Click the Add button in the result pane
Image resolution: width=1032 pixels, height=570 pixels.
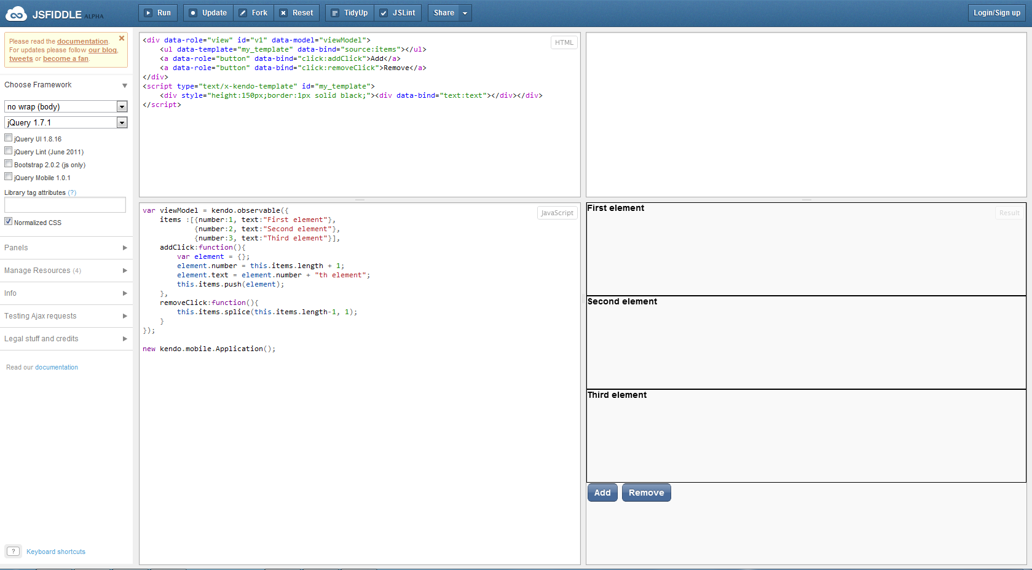pos(602,493)
